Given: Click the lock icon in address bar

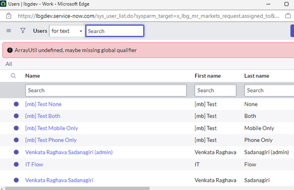Looking at the screenshot, I should 9,16.
